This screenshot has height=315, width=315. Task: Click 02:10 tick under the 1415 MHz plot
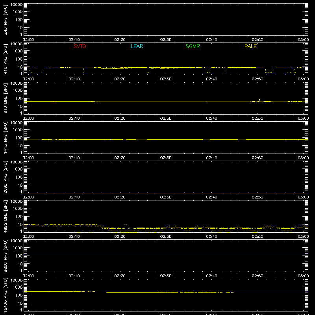74,158
